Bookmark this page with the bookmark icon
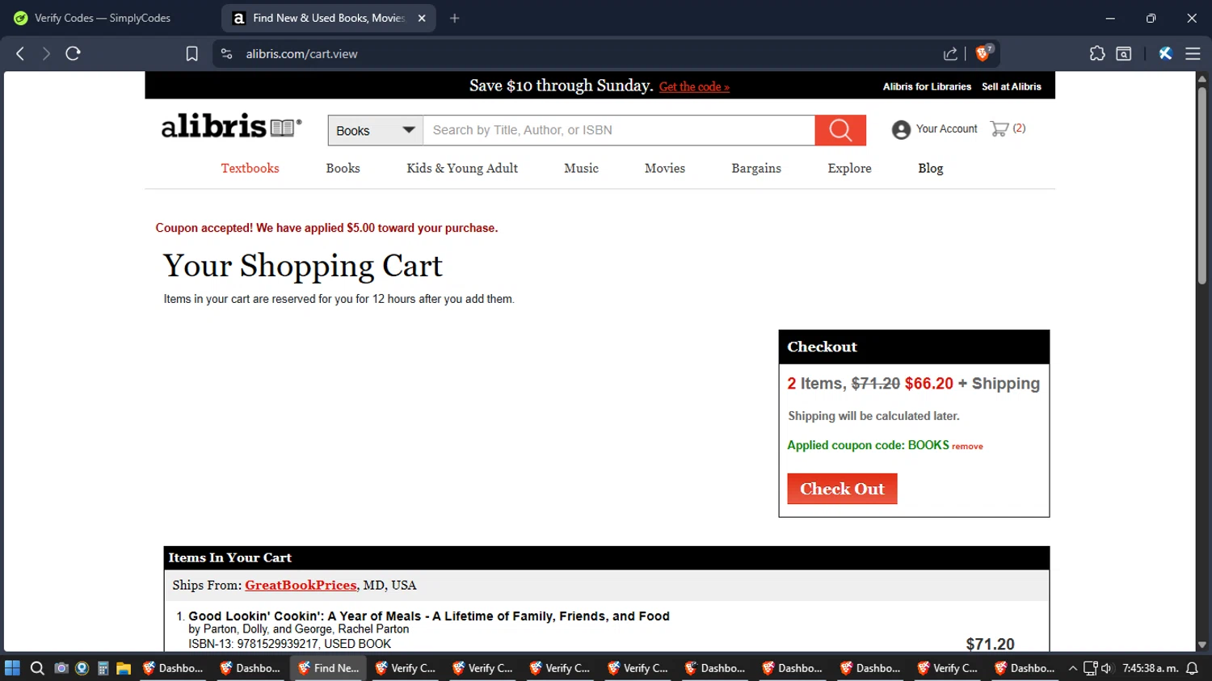Screen dimensions: 1212x681 [x=191, y=53]
